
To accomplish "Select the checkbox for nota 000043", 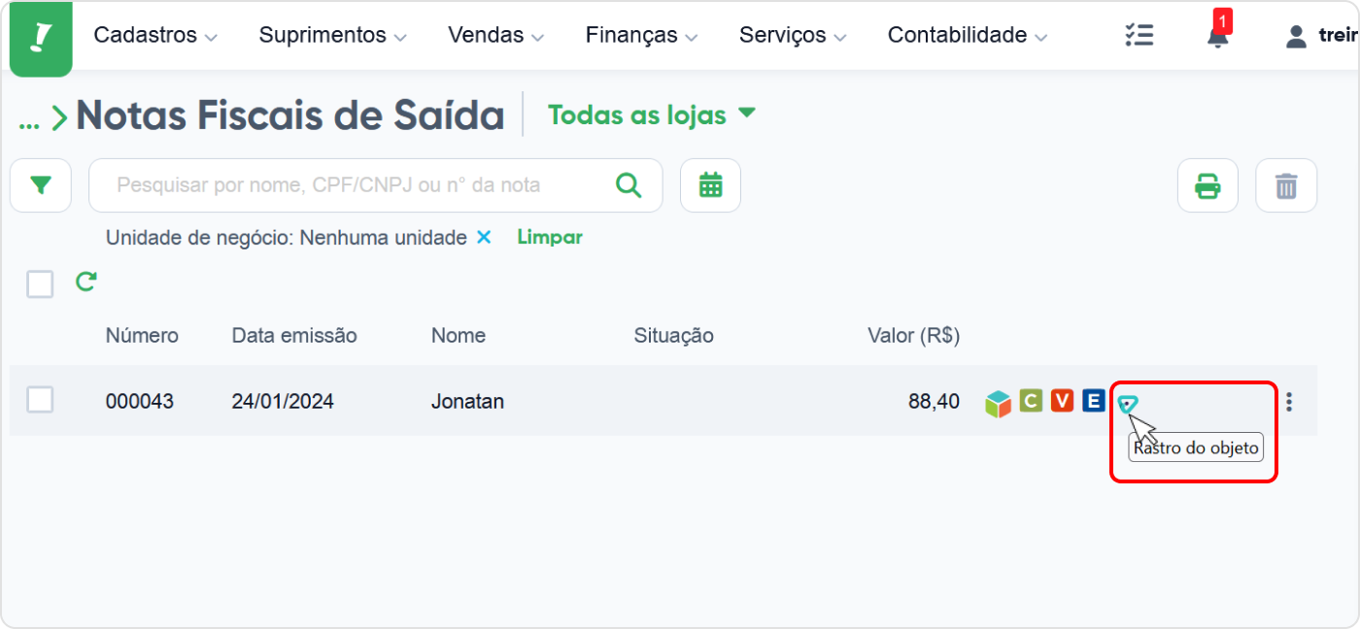I will [x=40, y=400].
